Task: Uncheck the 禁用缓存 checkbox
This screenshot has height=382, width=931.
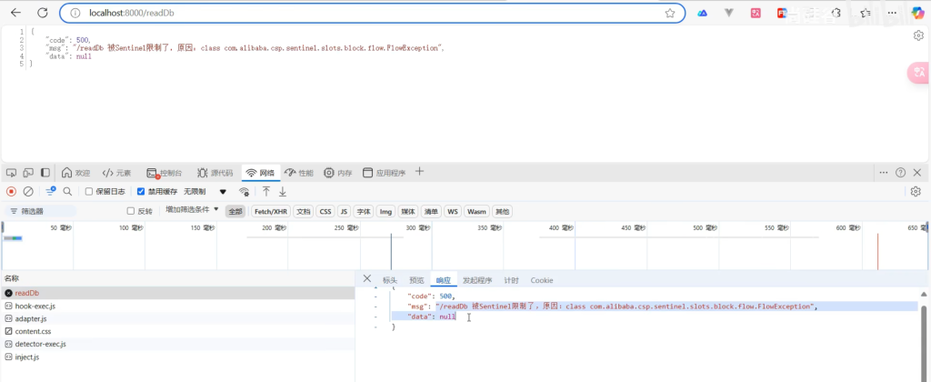Action: pos(141,192)
